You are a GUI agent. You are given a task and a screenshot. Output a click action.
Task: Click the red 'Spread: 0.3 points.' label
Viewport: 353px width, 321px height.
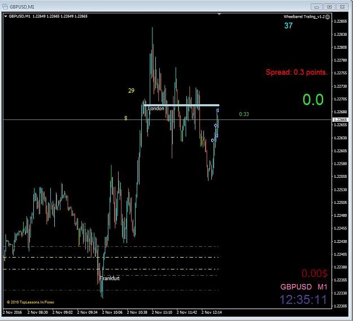point(297,72)
